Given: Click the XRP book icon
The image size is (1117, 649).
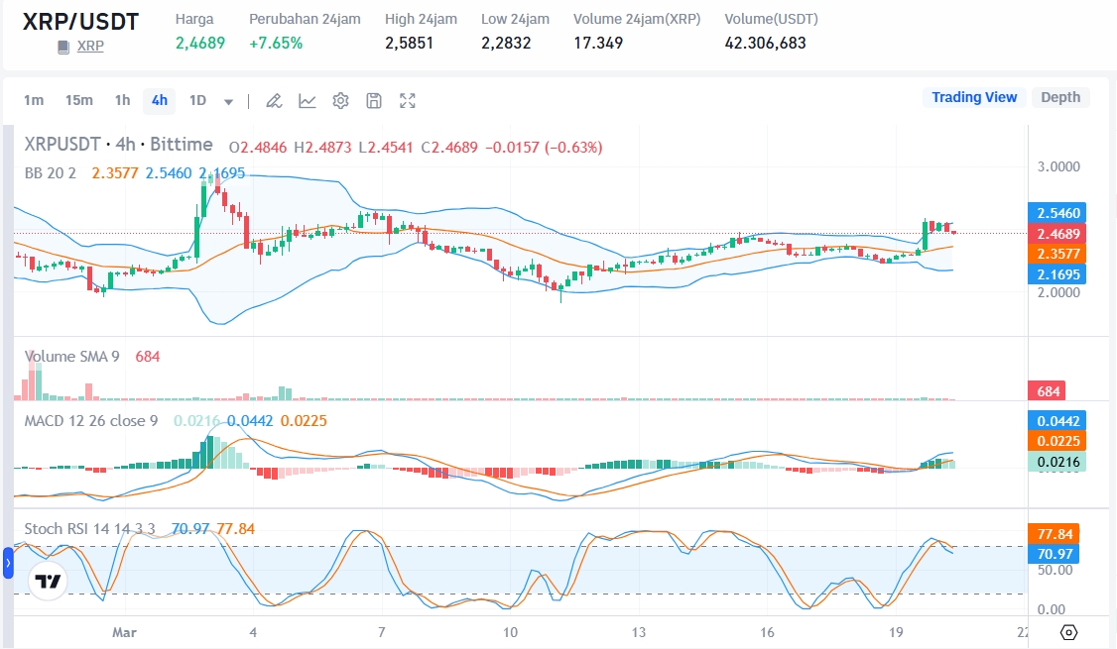Looking at the screenshot, I should tap(63, 47).
